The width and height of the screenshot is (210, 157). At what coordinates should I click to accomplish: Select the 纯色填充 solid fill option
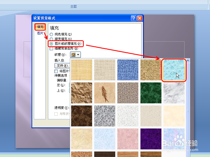click(51, 34)
